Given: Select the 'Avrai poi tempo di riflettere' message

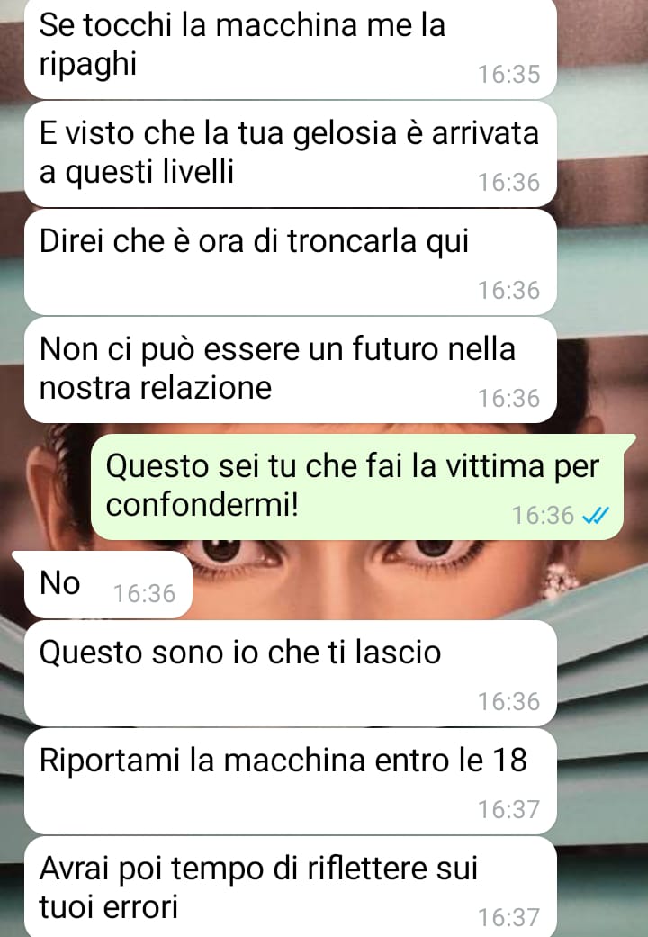Looking at the screenshot, I should coord(291,887).
